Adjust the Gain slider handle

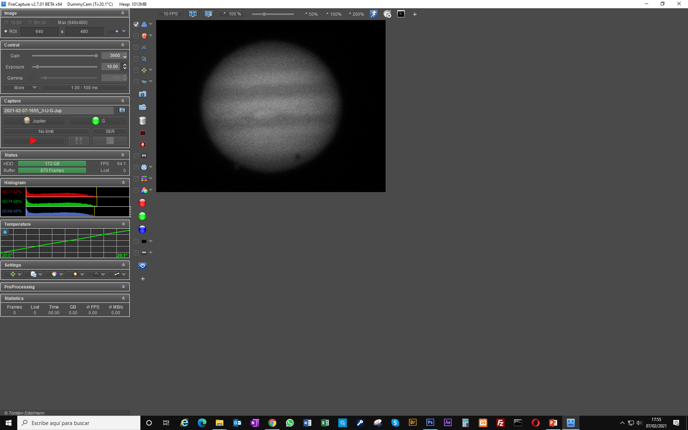(96, 56)
